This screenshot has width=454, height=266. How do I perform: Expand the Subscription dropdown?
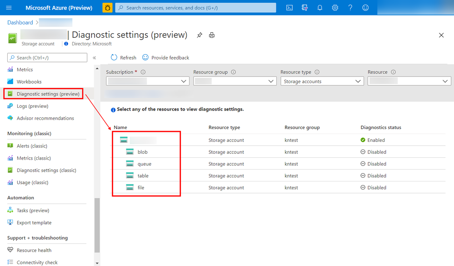click(148, 81)
